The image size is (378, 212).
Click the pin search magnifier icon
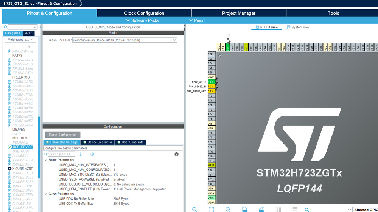point(306,210)
